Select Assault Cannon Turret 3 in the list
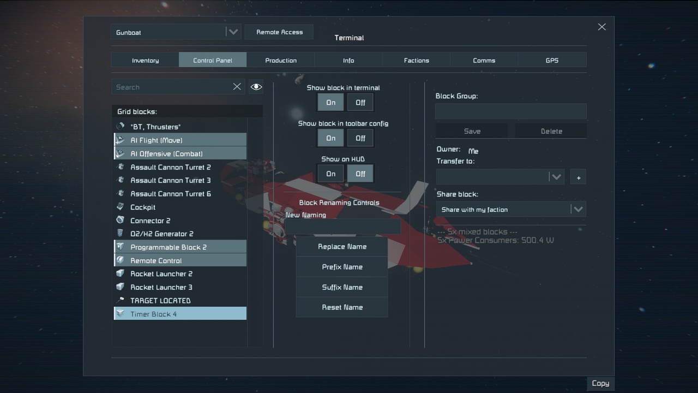This screenshot has width=698, height=393. [x=180, y=180]
